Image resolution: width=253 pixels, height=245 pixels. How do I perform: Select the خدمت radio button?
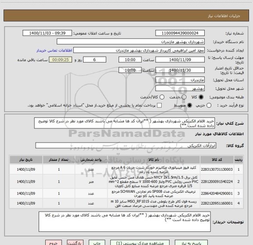pos(184,97)
